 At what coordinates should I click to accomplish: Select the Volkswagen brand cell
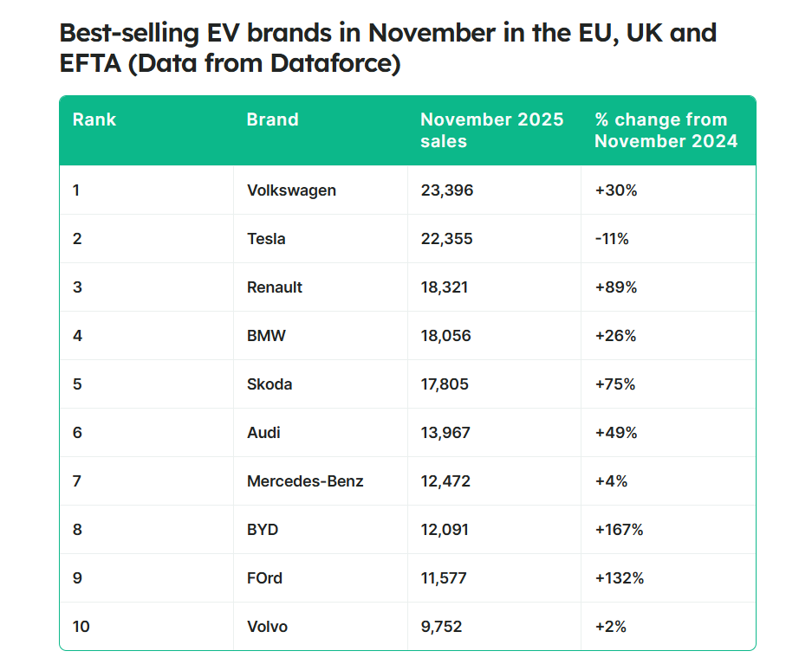[291, 190]
